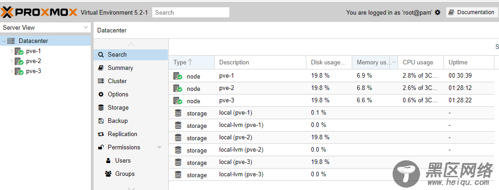499x190 pixels.
Task: Click node icon in pve-1 table row
Action: point(177,76)
